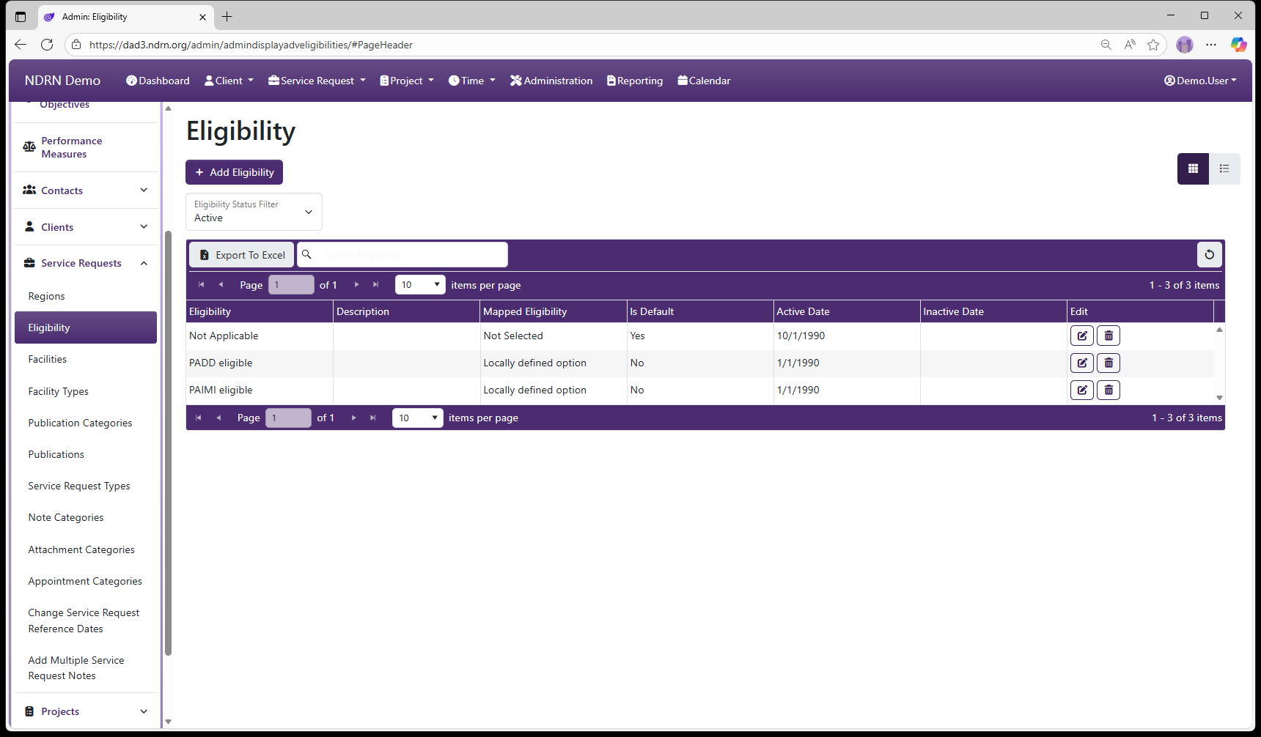Go to previous page in bottom pager
Viewport: 1261px width, 737px height.
(218, 418)
